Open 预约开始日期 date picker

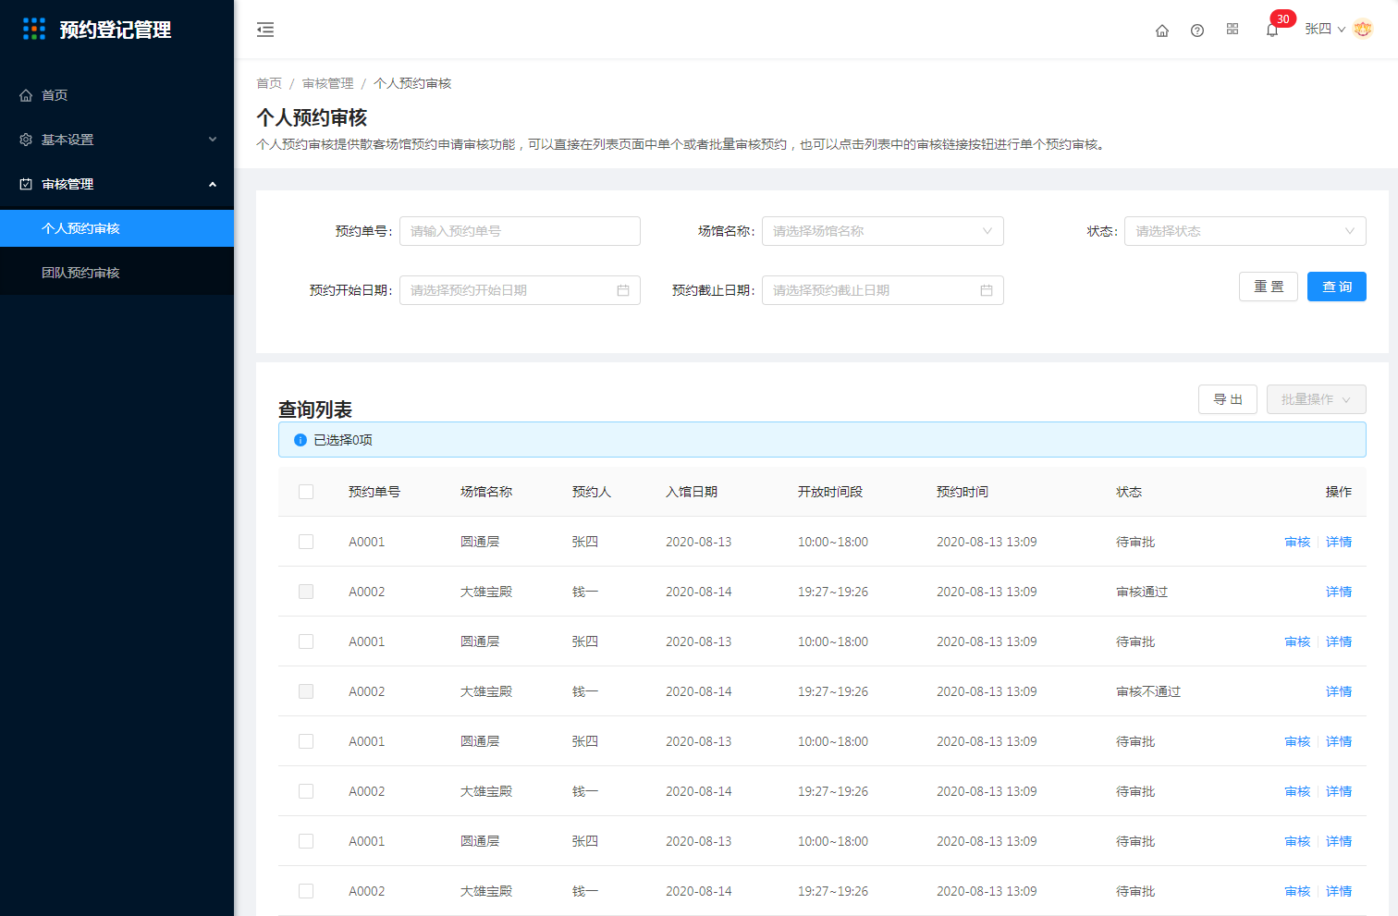520,290
